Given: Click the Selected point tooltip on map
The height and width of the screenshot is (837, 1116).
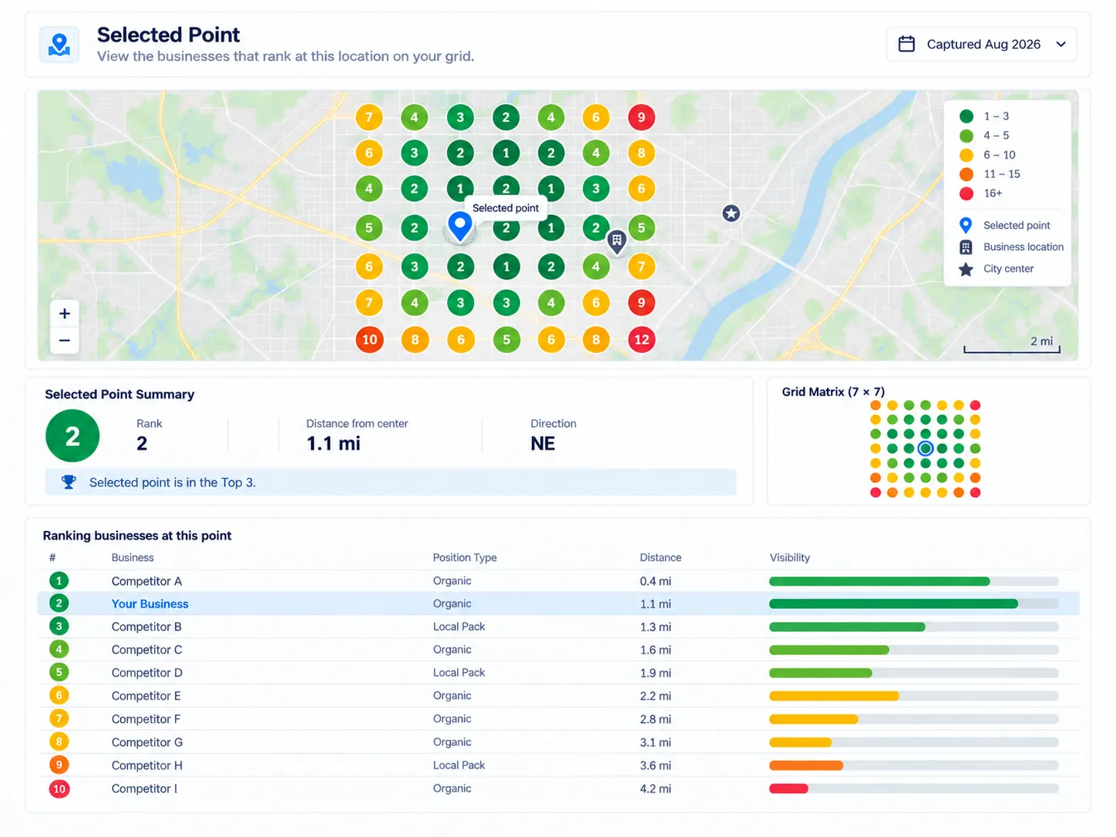Looking at the screenshot, I should (x=506, y=208).
